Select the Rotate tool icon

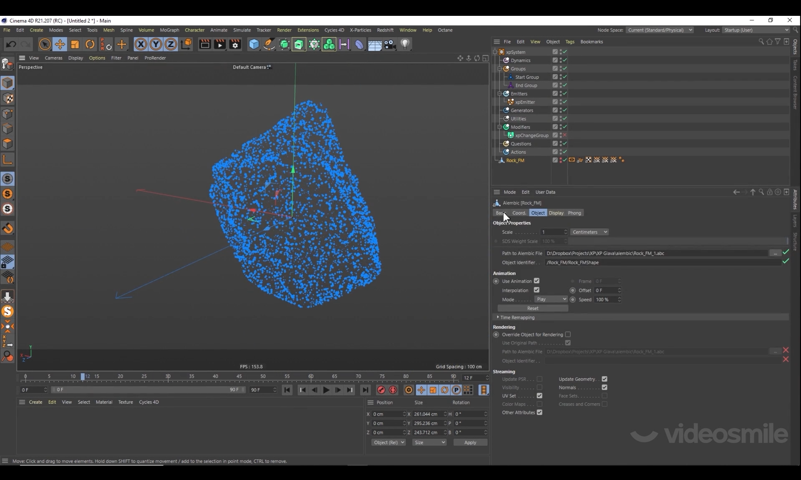pos(90,44)
